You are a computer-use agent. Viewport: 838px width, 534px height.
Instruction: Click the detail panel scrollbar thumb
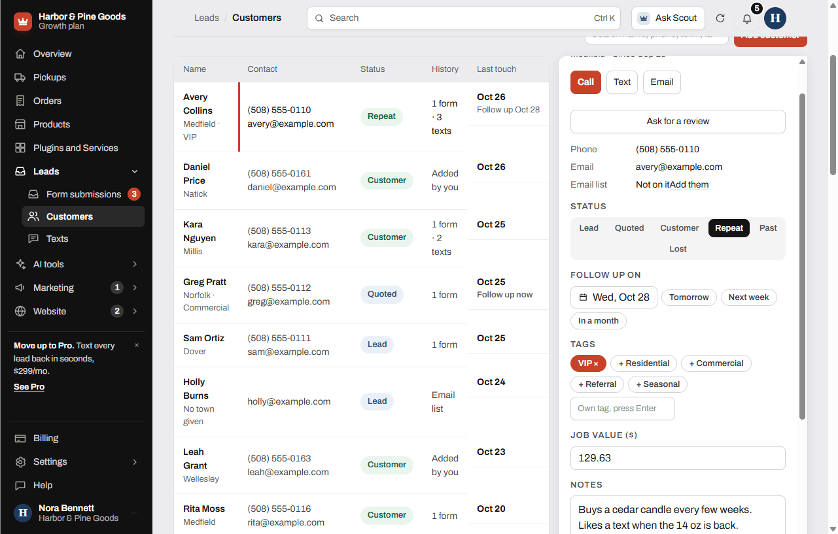pos(803,255)
